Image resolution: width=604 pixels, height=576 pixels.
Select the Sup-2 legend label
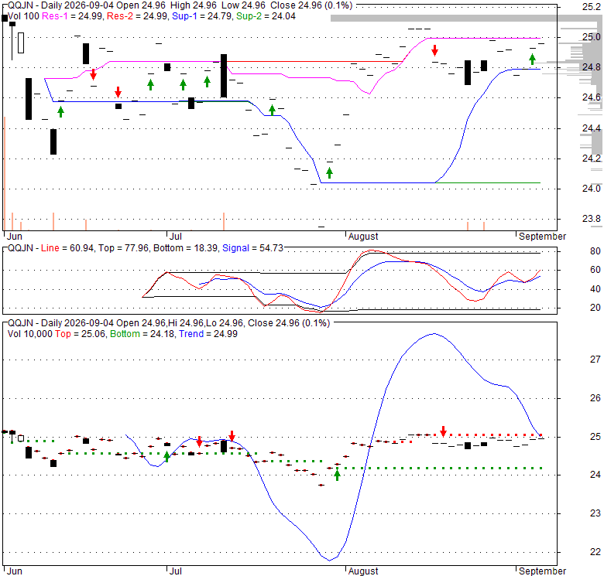click(249, 16)
